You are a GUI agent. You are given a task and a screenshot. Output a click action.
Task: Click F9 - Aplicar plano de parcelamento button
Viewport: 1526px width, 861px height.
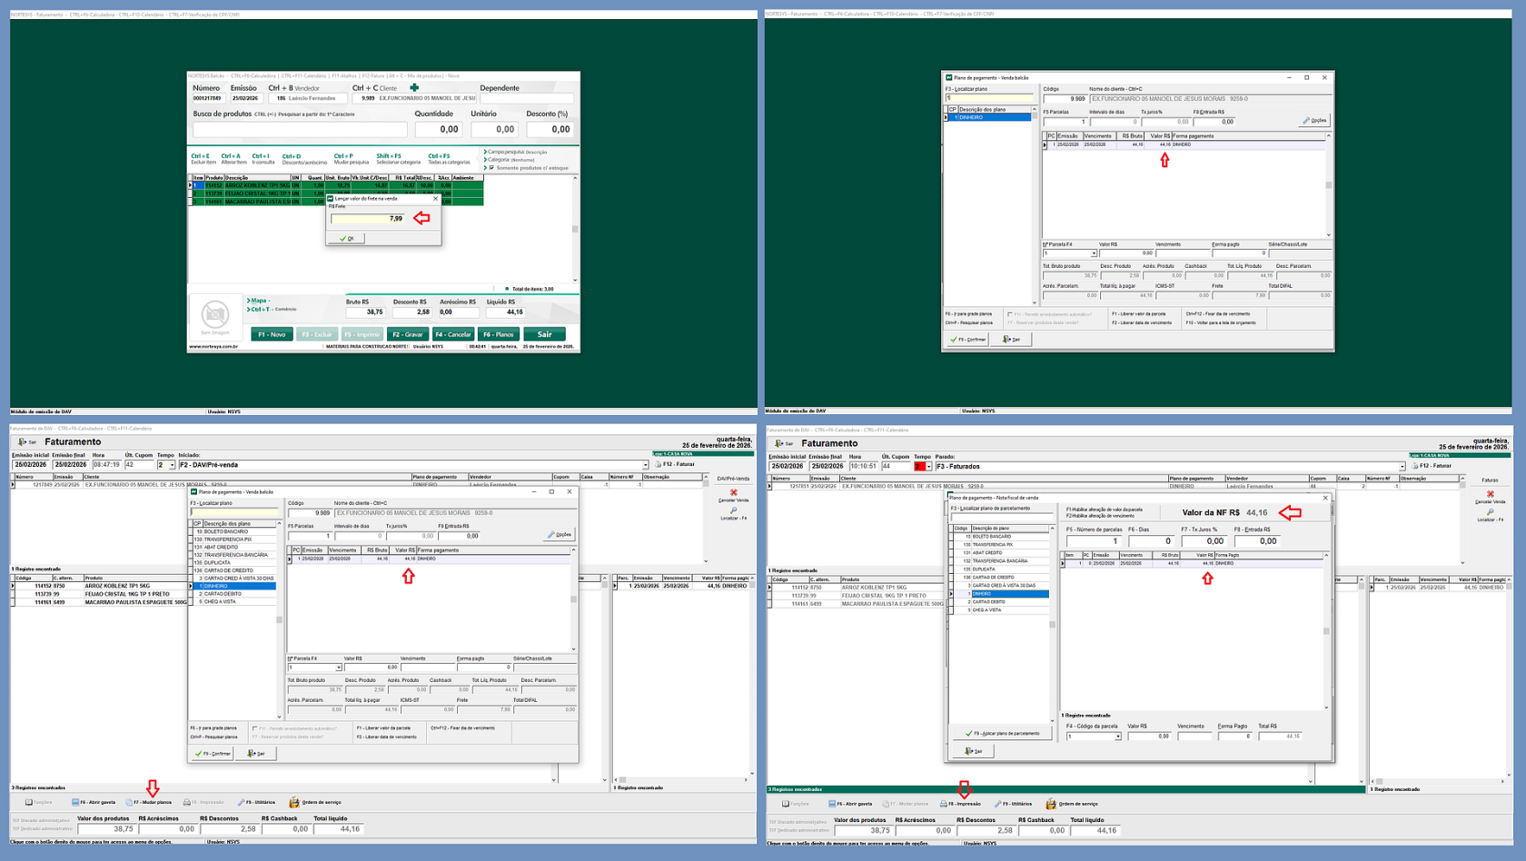point(1002,733)
